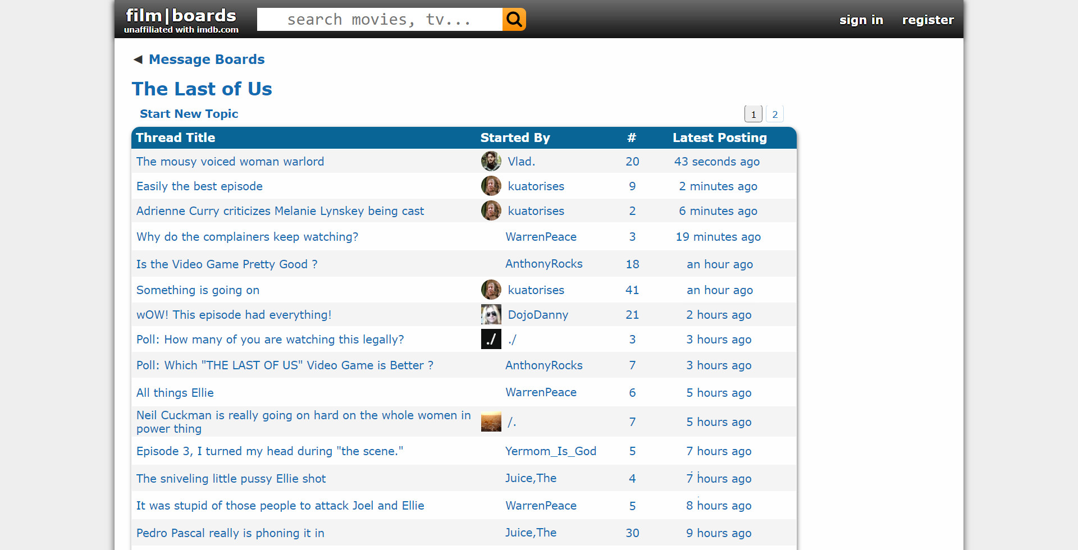This screenshot has width=1078, height=550.
Task: View AnthonyRocks profile in Which Video Game poll row
Action: [544, 365]
